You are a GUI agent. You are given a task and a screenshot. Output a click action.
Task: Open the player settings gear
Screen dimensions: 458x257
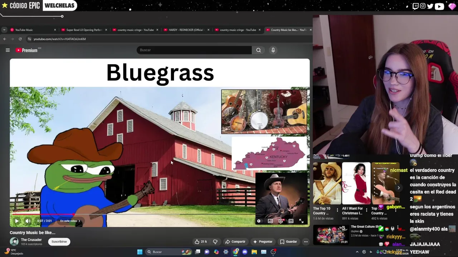tap(281, 221)
